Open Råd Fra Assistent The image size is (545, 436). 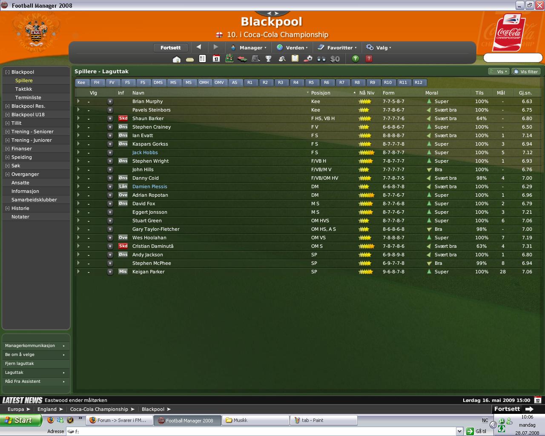[36, 381]
